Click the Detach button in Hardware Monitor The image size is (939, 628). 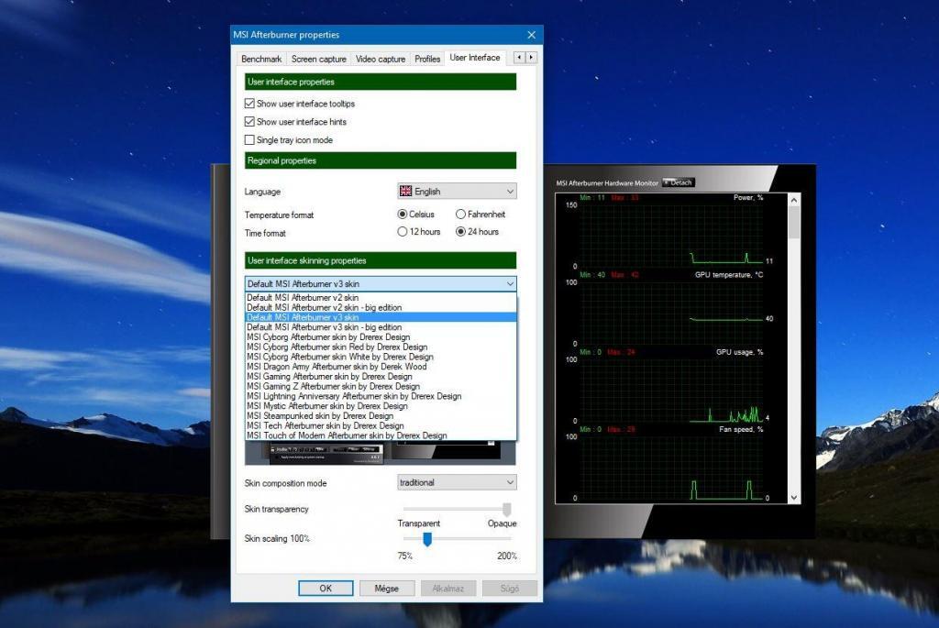click(x=679, y=182)
